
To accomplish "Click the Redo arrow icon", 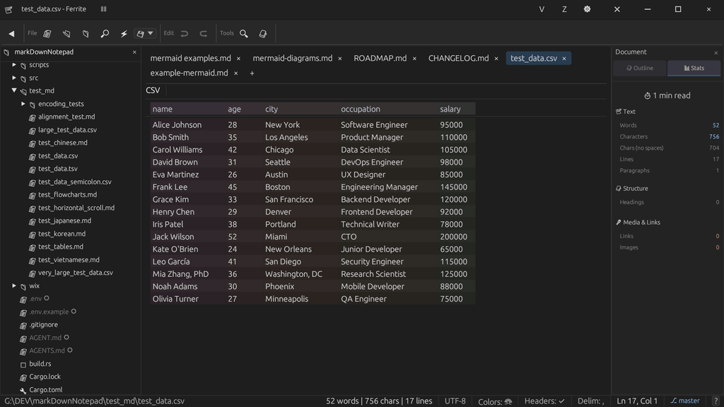I will coord(203,33).
